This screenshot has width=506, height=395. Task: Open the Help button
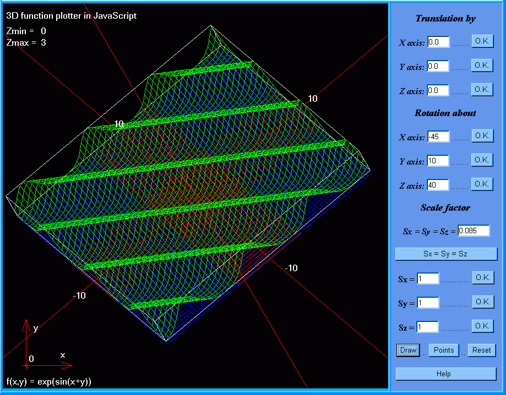tap(446, 374)
